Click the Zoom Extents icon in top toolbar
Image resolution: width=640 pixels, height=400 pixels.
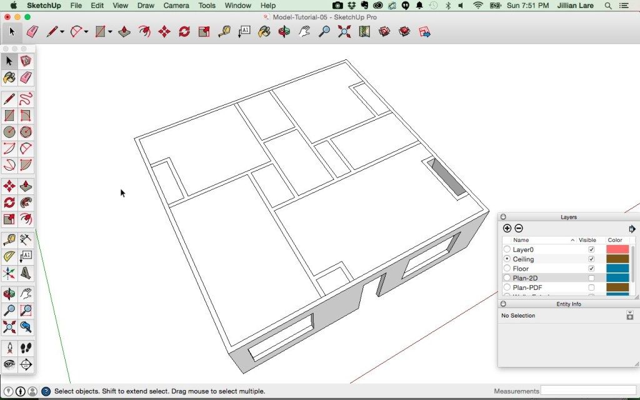[x=344, y=31]
